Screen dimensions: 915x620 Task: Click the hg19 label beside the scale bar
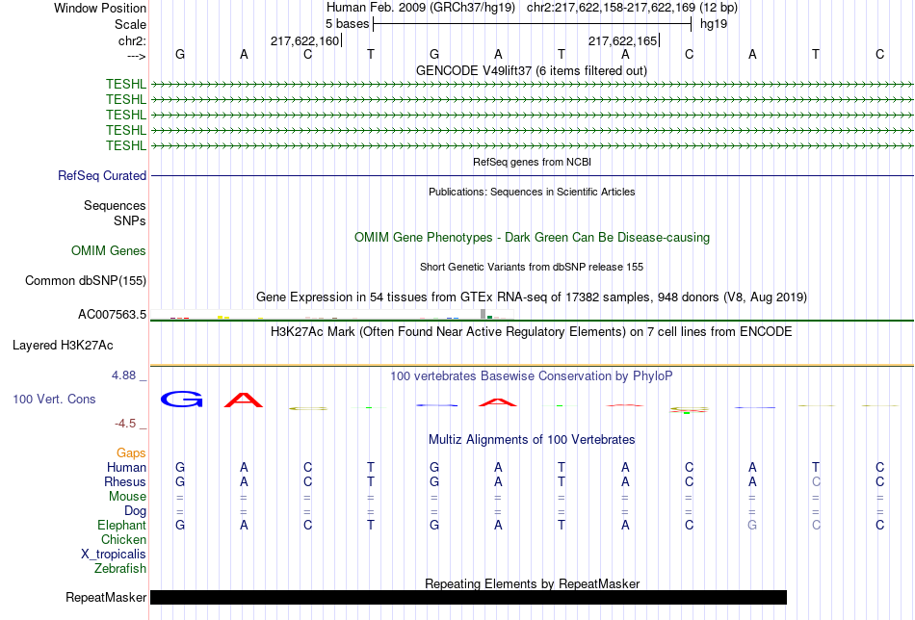click(x=714, y=24)
